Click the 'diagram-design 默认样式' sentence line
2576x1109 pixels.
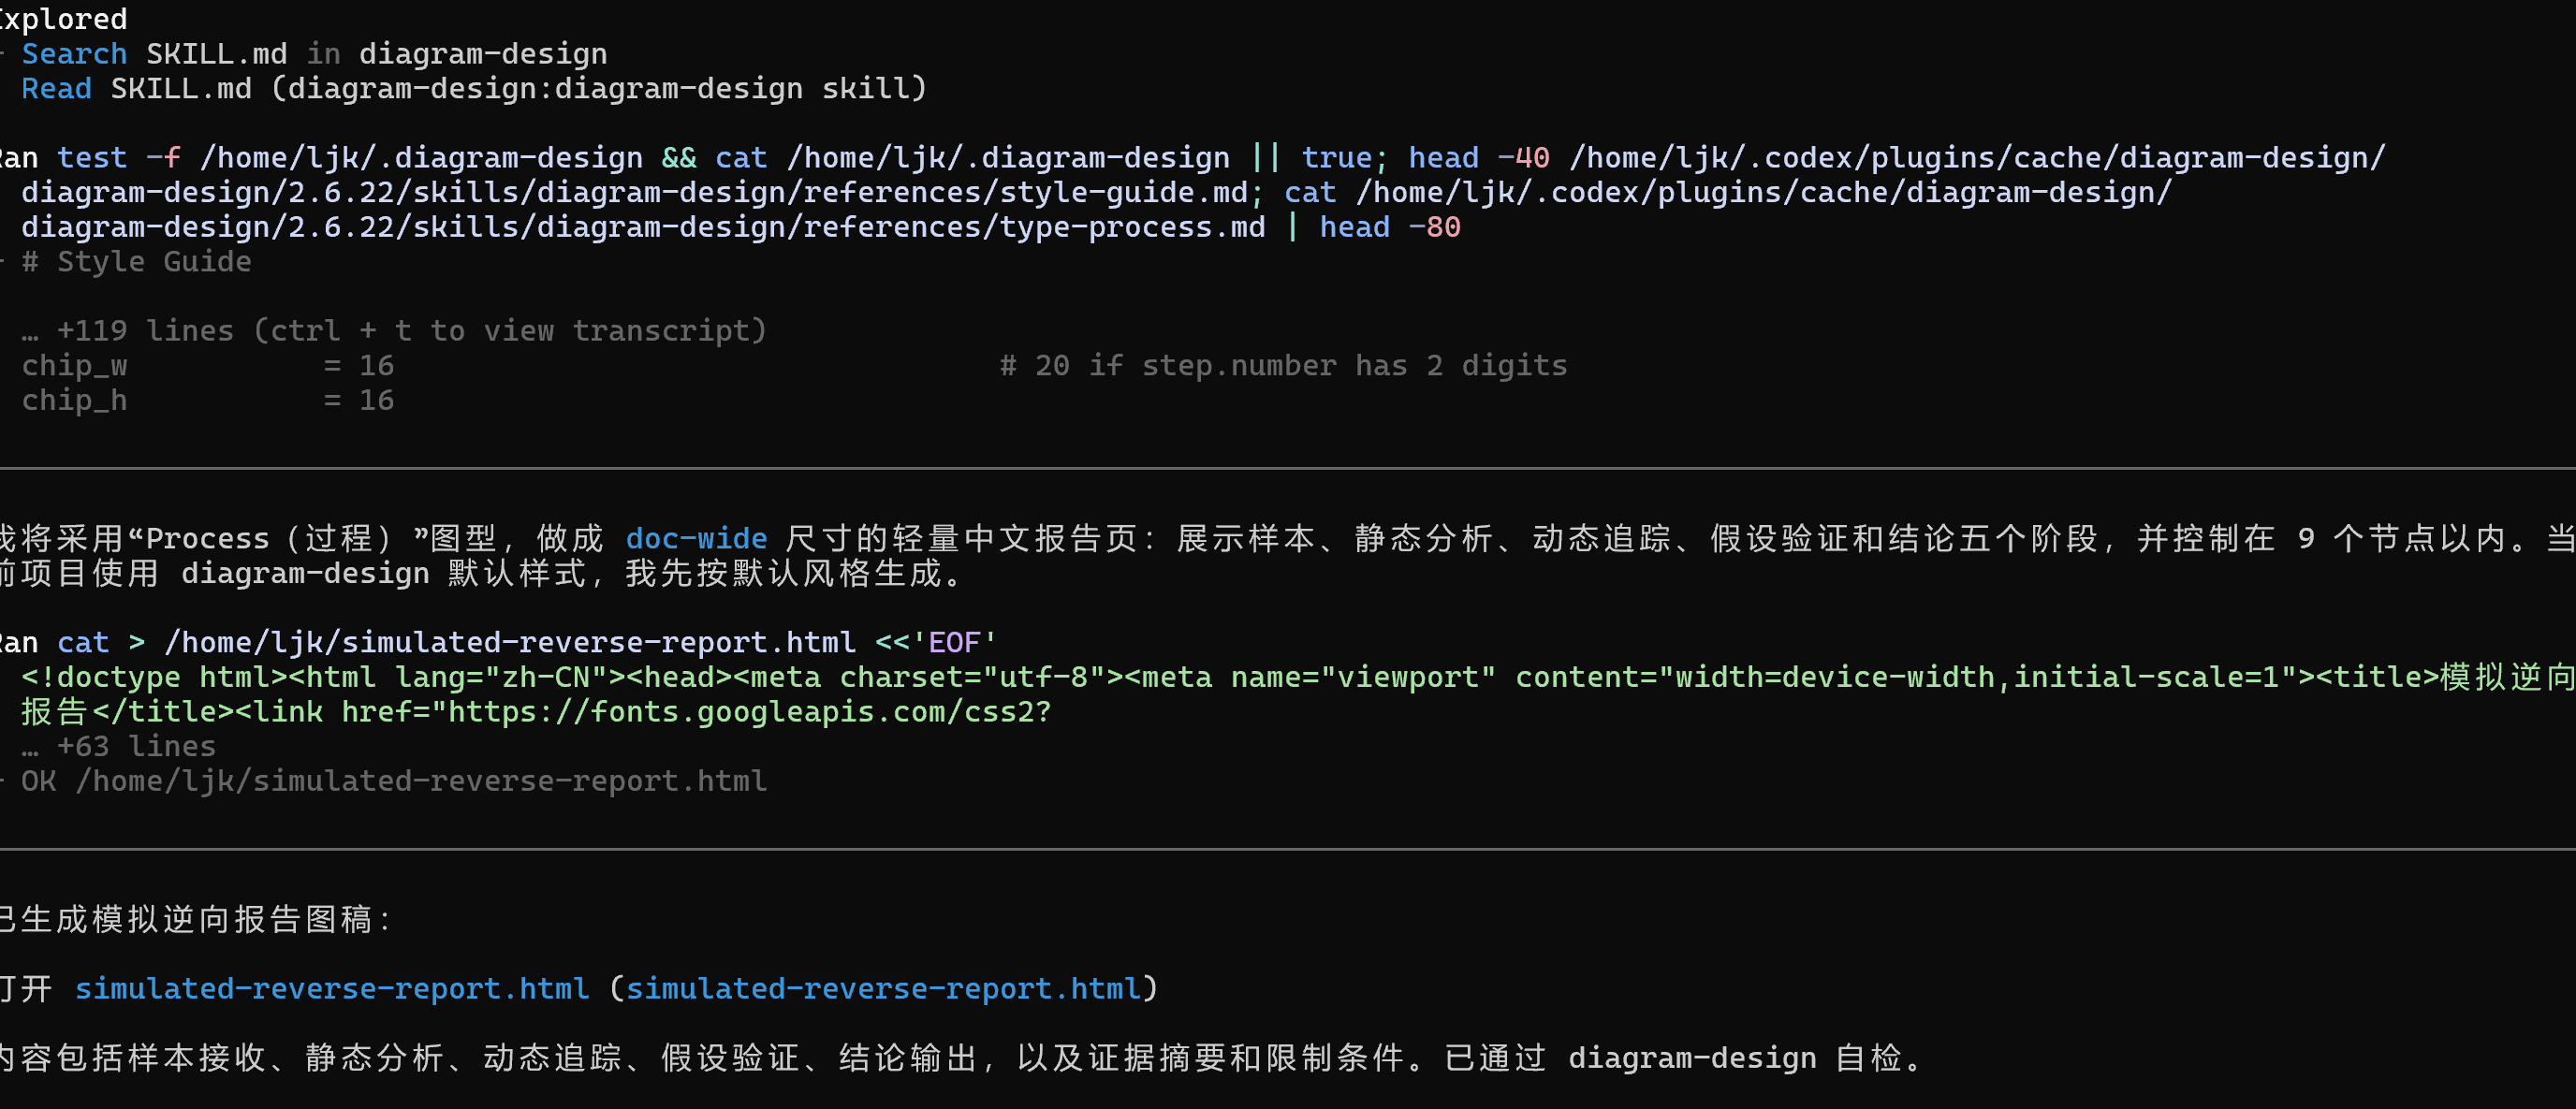(482, 574)
